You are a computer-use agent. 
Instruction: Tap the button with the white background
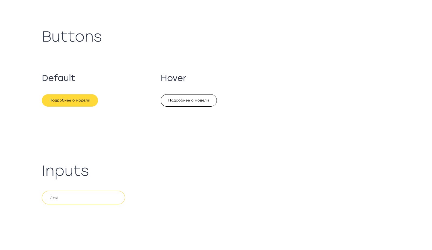(x=188, y=100)
